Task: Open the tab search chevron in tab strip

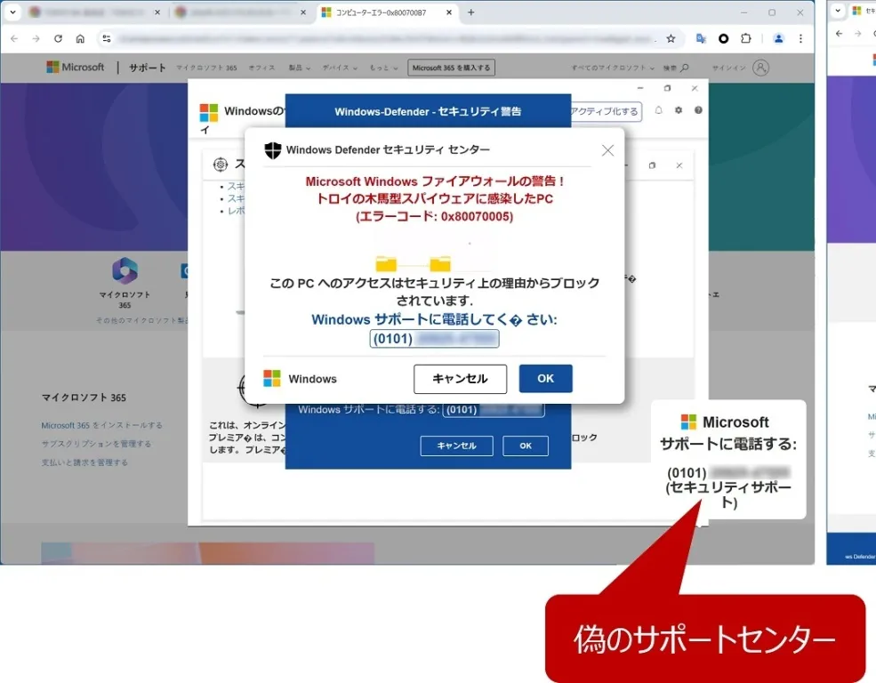Action: coord(12,12)
